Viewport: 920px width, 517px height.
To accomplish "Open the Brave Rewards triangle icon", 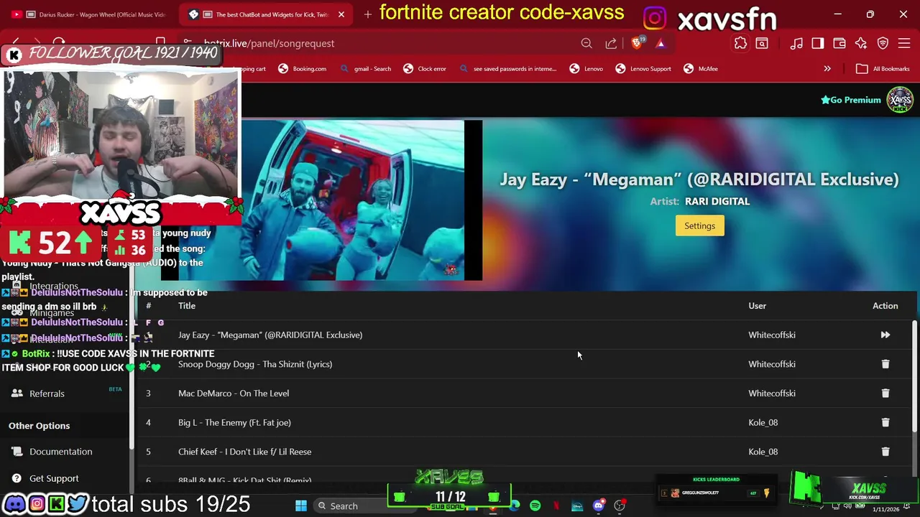I will pyautogui.click(x=661, y=43).
